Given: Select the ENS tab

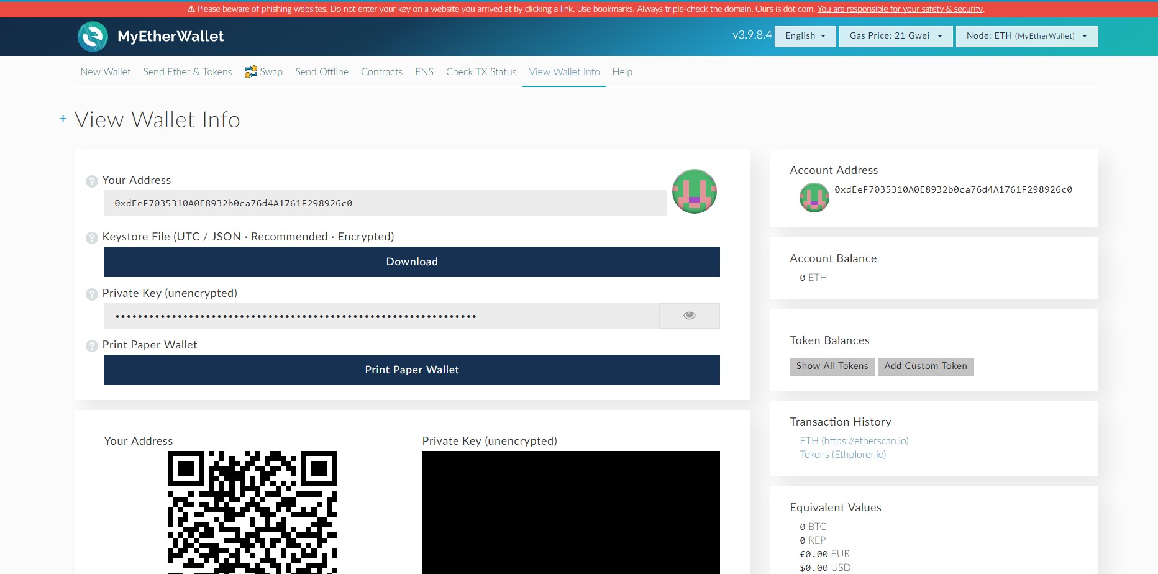Looking at the screenshot, I should pos(424,72).
